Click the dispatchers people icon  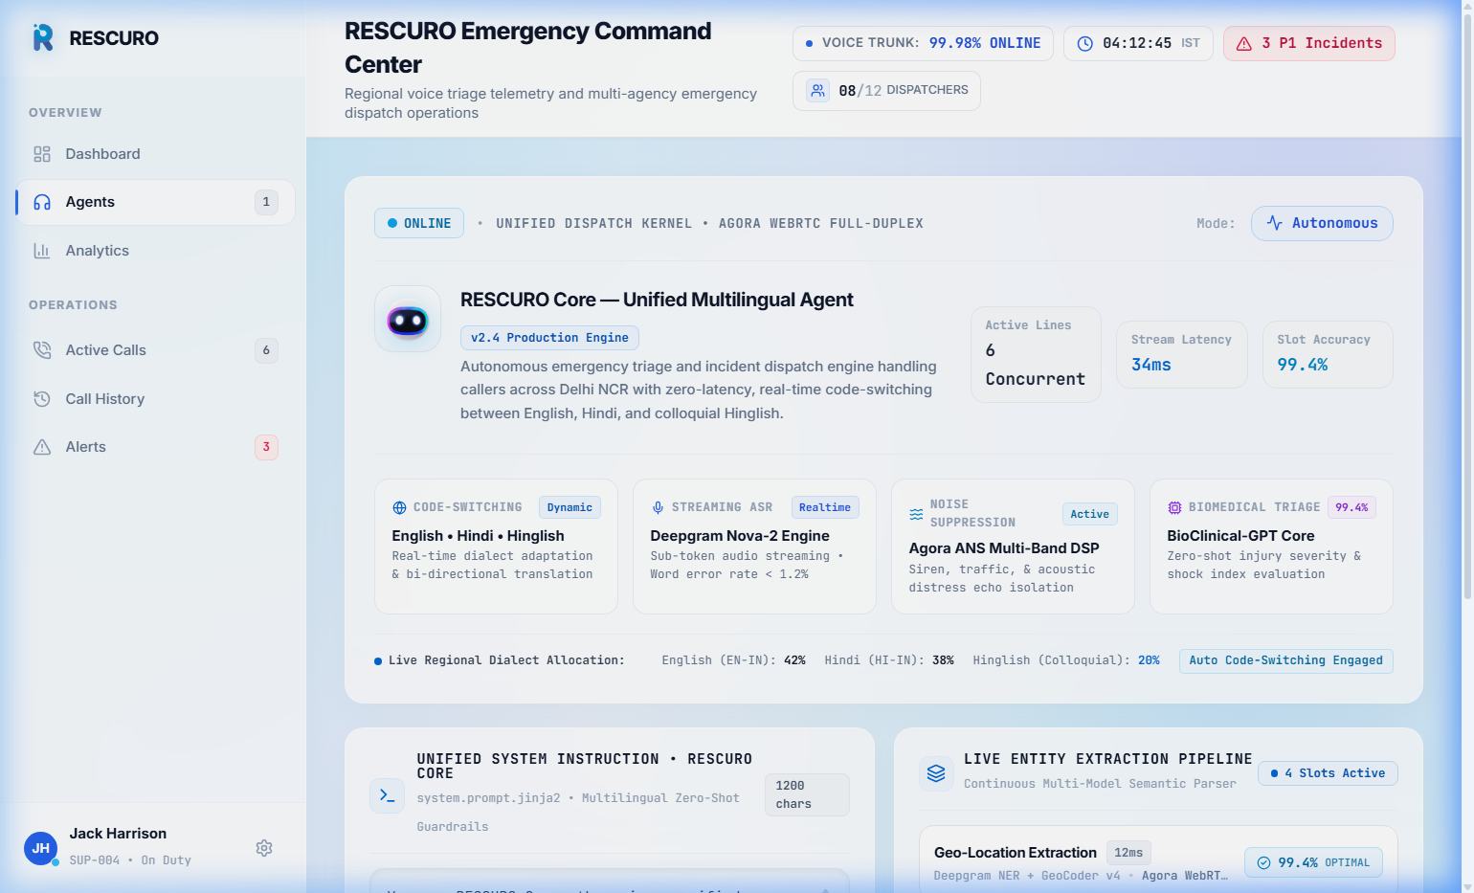click(817, 90)
